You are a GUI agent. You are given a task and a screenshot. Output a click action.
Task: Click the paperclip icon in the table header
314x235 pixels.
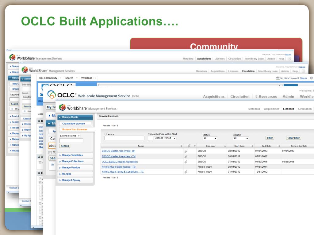click(189, 146)
